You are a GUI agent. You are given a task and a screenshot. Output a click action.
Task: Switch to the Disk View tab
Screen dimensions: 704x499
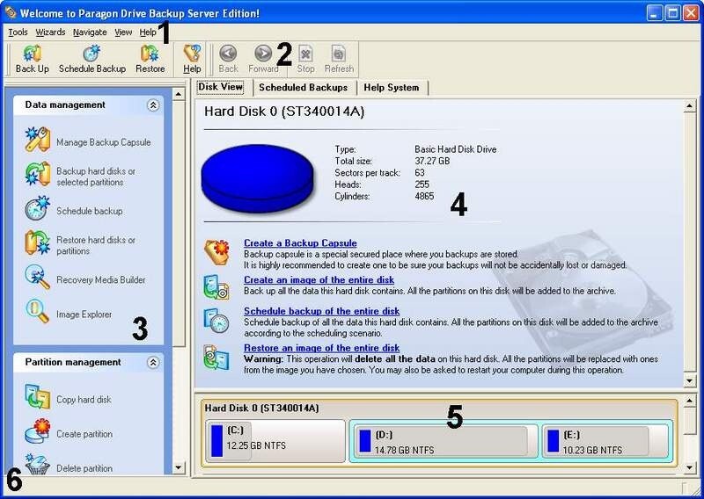(x=221, y=87)
